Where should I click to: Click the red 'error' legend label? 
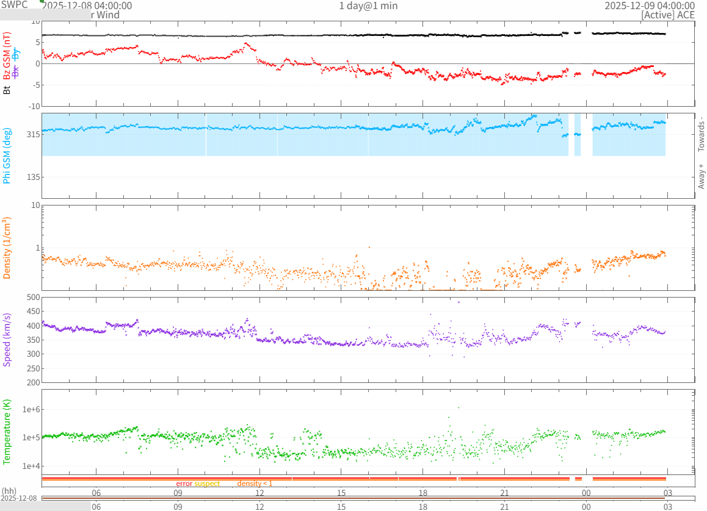coord(184,484)
